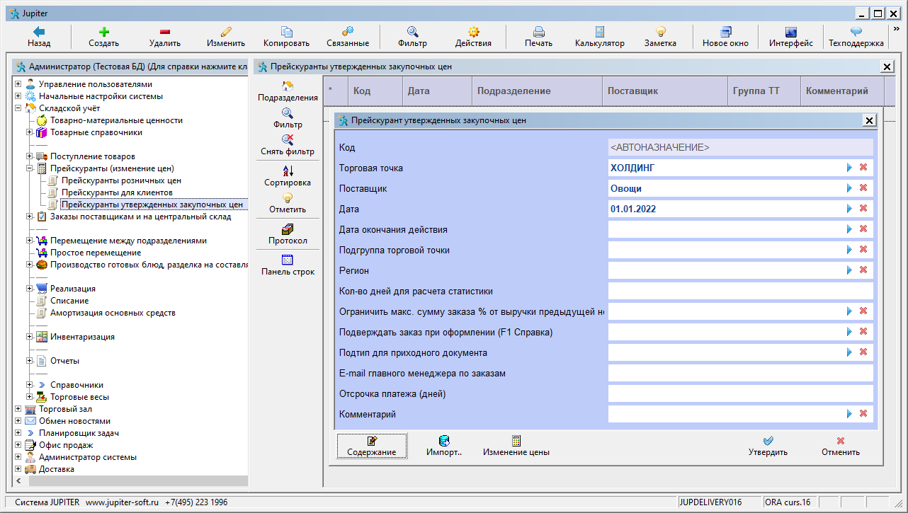Click Снять фильтр side icon
Image resolution: width=908 pixels, height=513 pixels.
[288, 140]
